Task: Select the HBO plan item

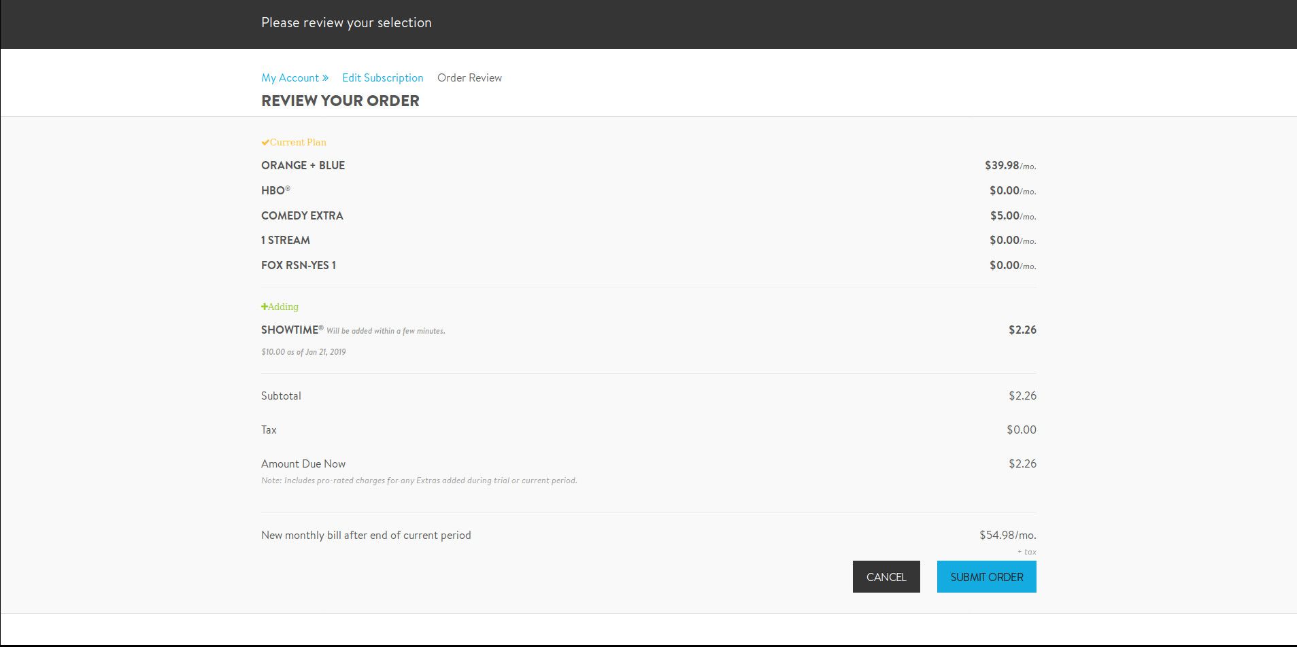Action: click(275, 190)
